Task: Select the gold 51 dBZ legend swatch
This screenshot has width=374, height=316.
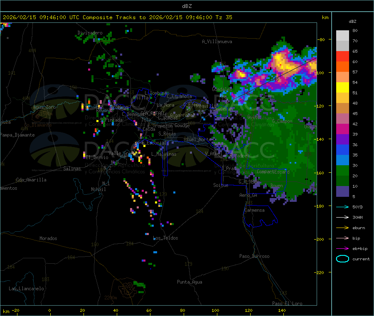Action: (342, 98)
